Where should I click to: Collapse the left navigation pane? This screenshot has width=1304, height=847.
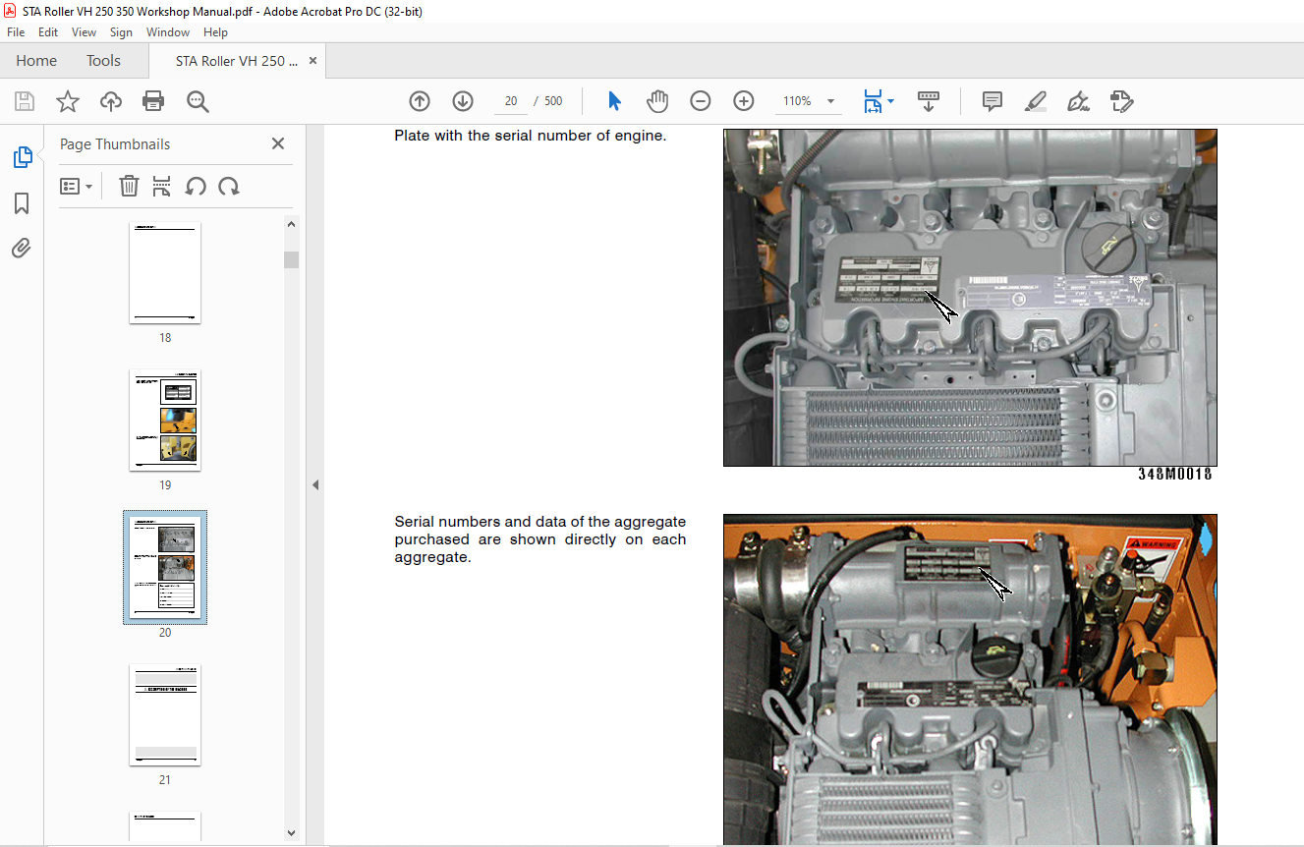[x=315, y=484]
